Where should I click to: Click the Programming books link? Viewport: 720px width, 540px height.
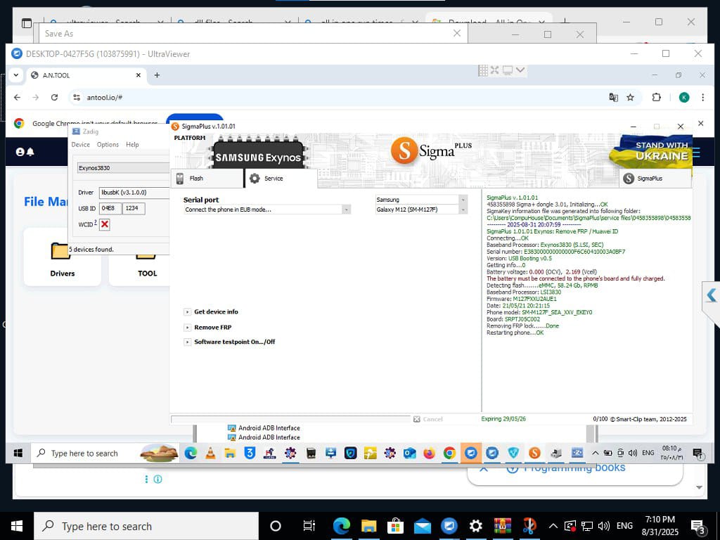tap(574, 468)
